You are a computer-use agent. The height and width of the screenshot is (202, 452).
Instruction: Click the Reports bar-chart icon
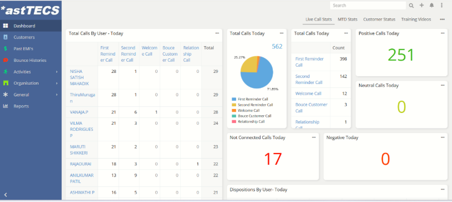tap(6, 106)
